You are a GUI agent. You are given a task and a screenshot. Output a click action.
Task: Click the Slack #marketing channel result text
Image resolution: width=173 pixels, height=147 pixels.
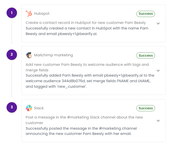[81, 131]
